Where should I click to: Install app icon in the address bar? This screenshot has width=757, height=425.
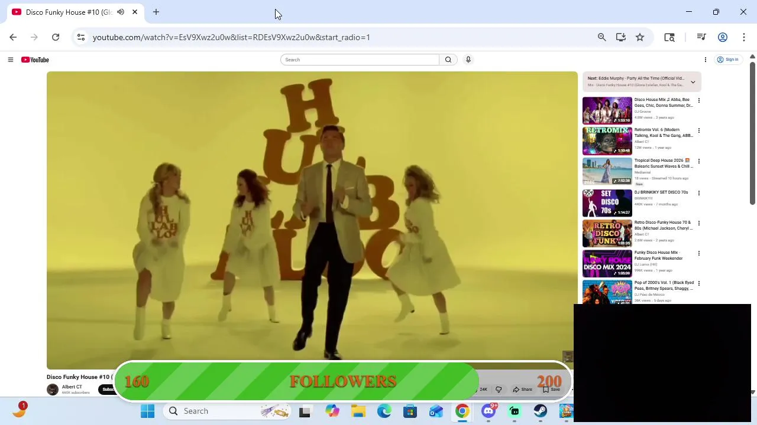click(620, 37)
